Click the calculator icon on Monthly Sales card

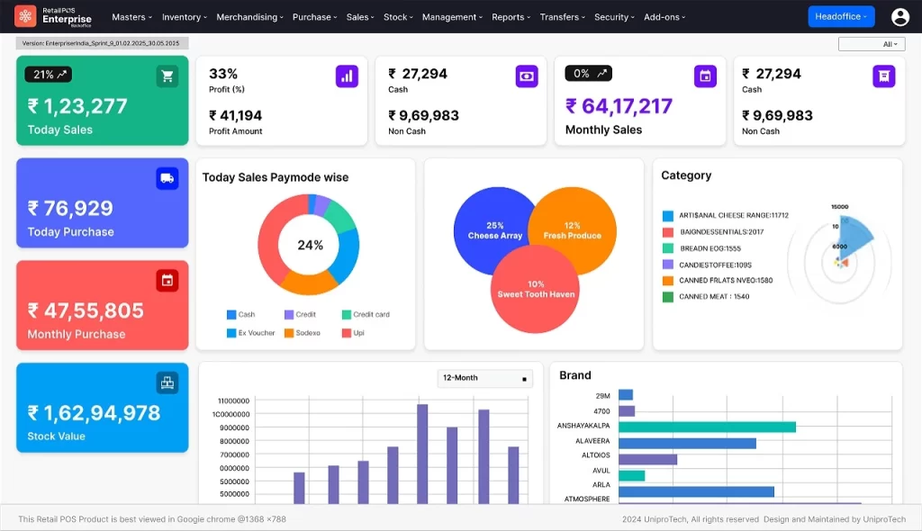click(x=706, y=76)
